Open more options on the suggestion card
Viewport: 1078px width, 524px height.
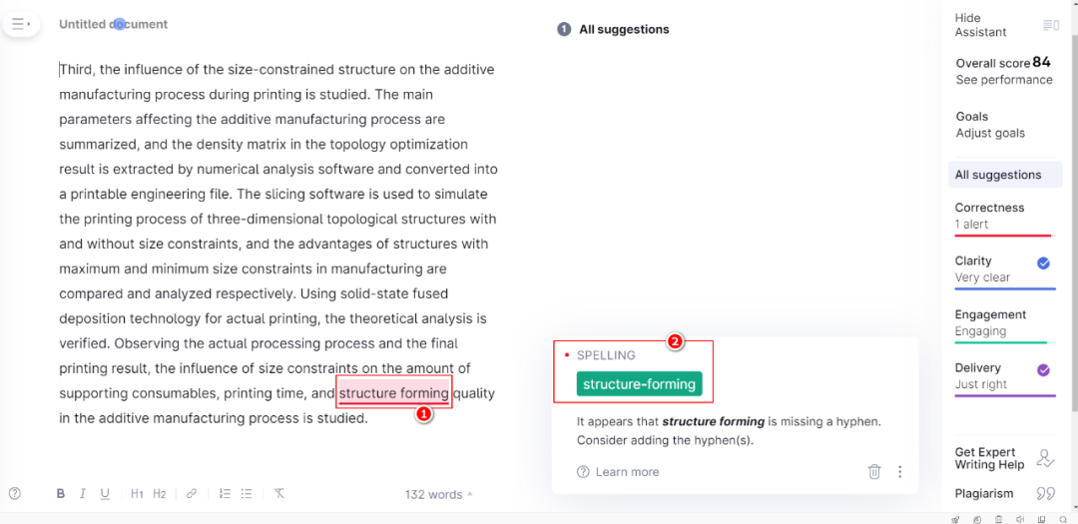[900, 472]
